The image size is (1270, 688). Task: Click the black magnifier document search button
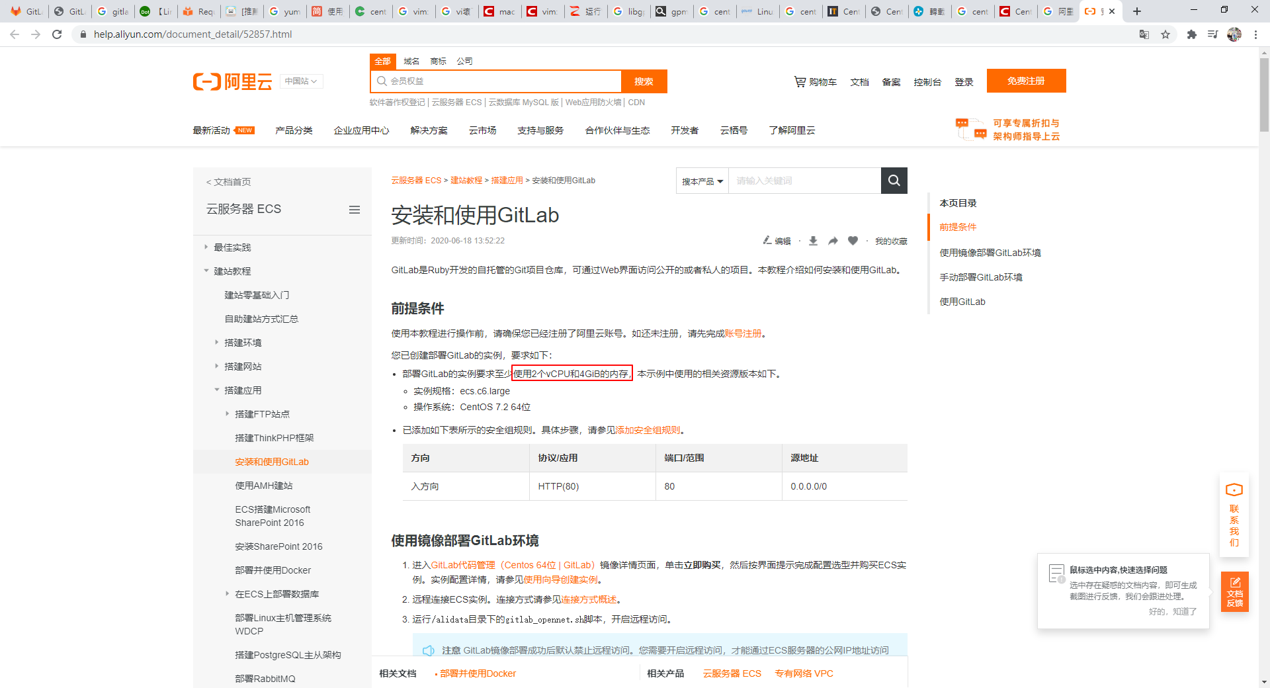coord(894,181)
